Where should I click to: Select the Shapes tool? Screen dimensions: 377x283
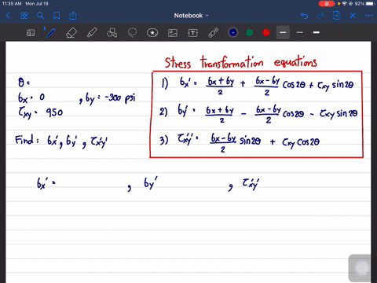pos(112,33)
